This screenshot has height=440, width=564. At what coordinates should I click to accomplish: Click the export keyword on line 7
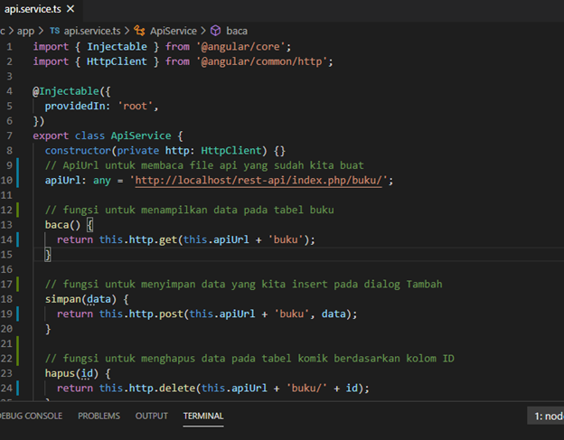point(51,136)
